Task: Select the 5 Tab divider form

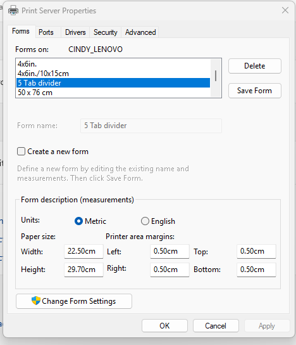Action: click(113, 83)
